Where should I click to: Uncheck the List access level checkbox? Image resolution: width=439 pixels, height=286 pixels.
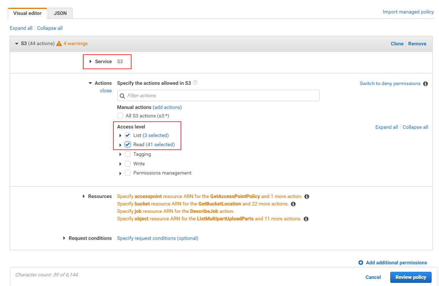coord(128,135)
